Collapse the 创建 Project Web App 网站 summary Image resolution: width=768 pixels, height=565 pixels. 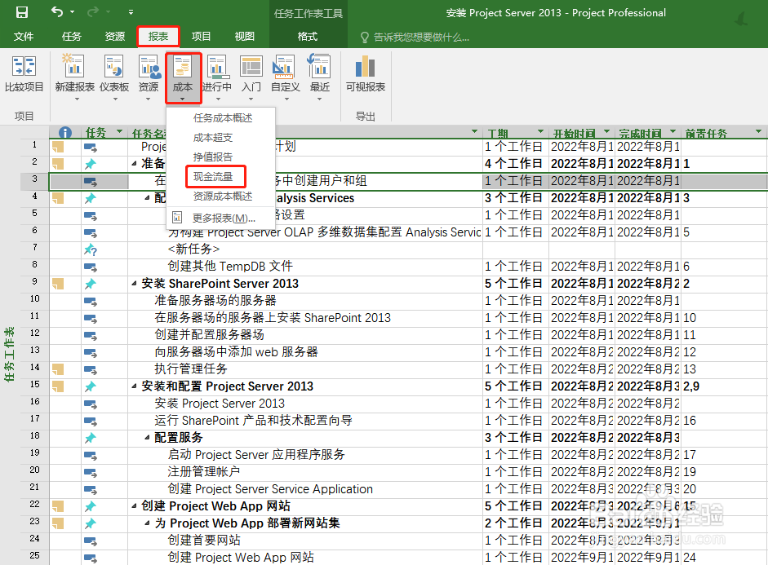pos(134,506)
